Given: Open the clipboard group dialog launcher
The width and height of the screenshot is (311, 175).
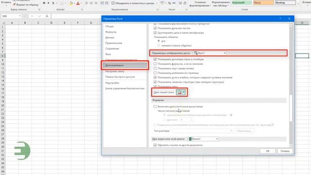Looking at the screenshot, I should click(39, 10).
